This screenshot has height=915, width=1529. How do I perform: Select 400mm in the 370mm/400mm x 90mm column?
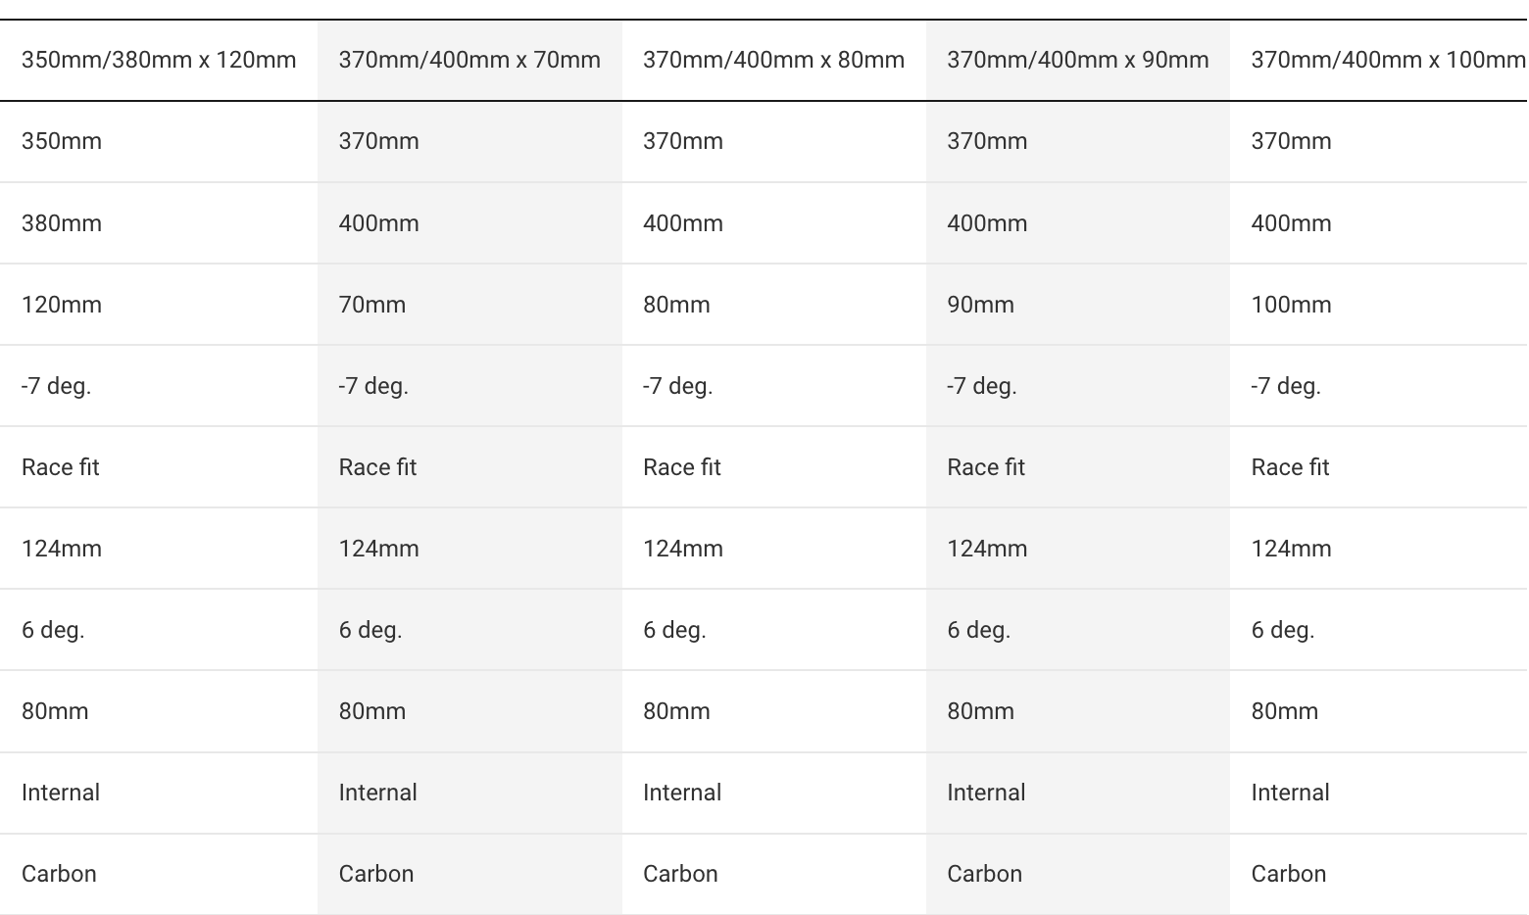[987, 223]
